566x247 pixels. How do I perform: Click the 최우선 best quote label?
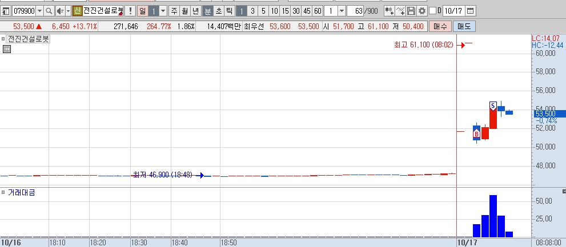click(x=254, y=26)
